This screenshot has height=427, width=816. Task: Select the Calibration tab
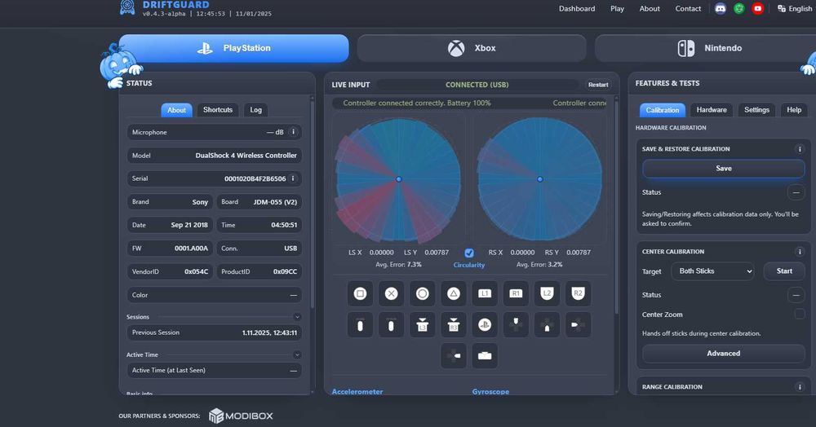(x=662, y=110)
